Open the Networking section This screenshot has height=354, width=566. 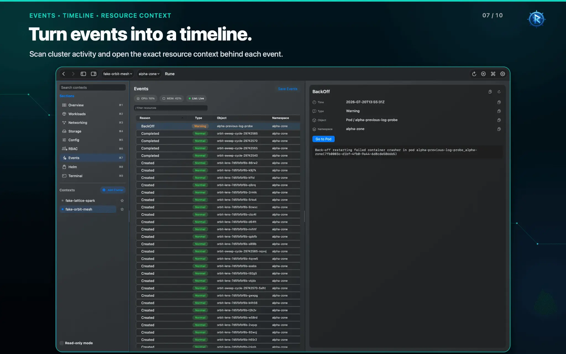[93, 123]
